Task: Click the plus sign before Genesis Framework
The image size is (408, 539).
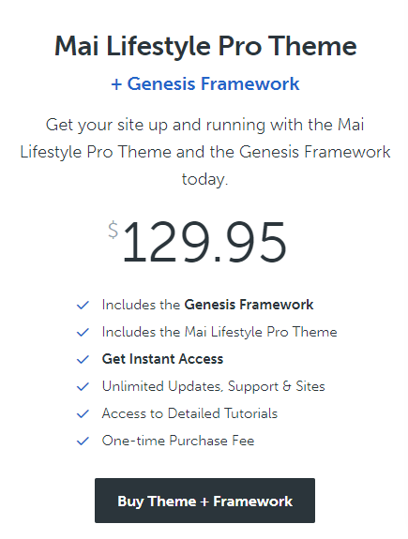Action: pyautogui.click(x=116, y=85)
